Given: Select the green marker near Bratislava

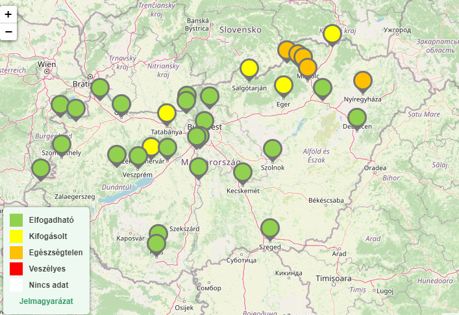Looking at the screenshot, I should [x=100, y=88].
